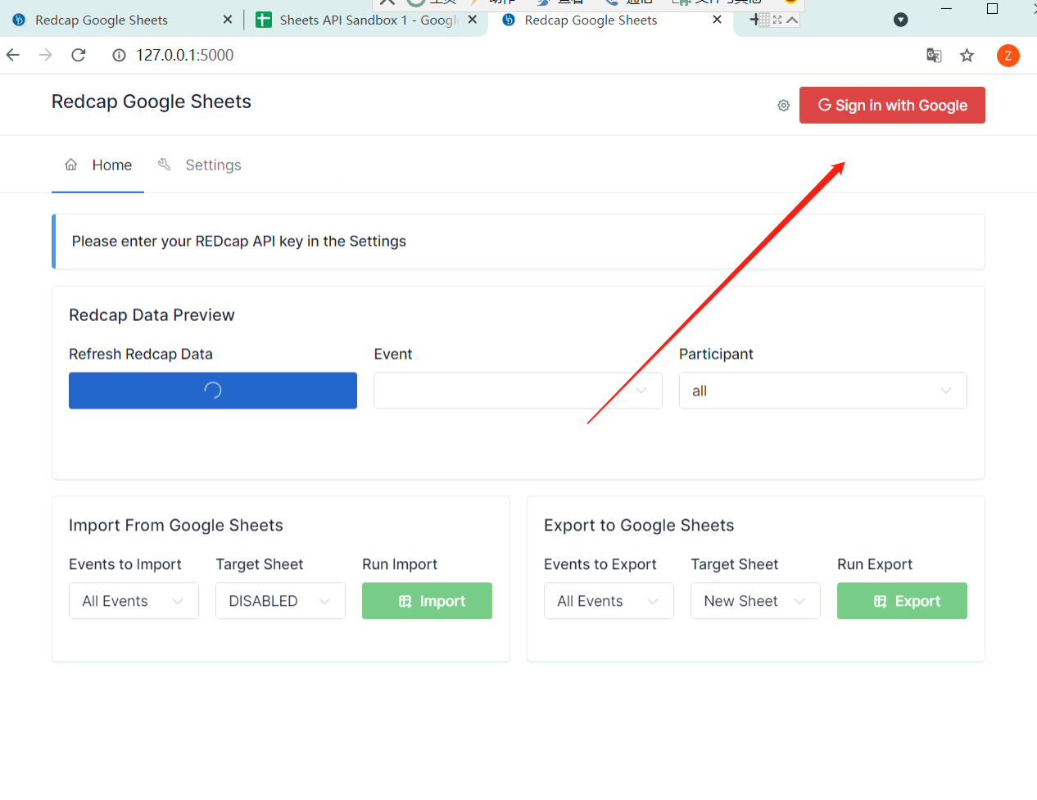1037x800 pixels.
Task: Click the green Import button
Action: [427, 601]
